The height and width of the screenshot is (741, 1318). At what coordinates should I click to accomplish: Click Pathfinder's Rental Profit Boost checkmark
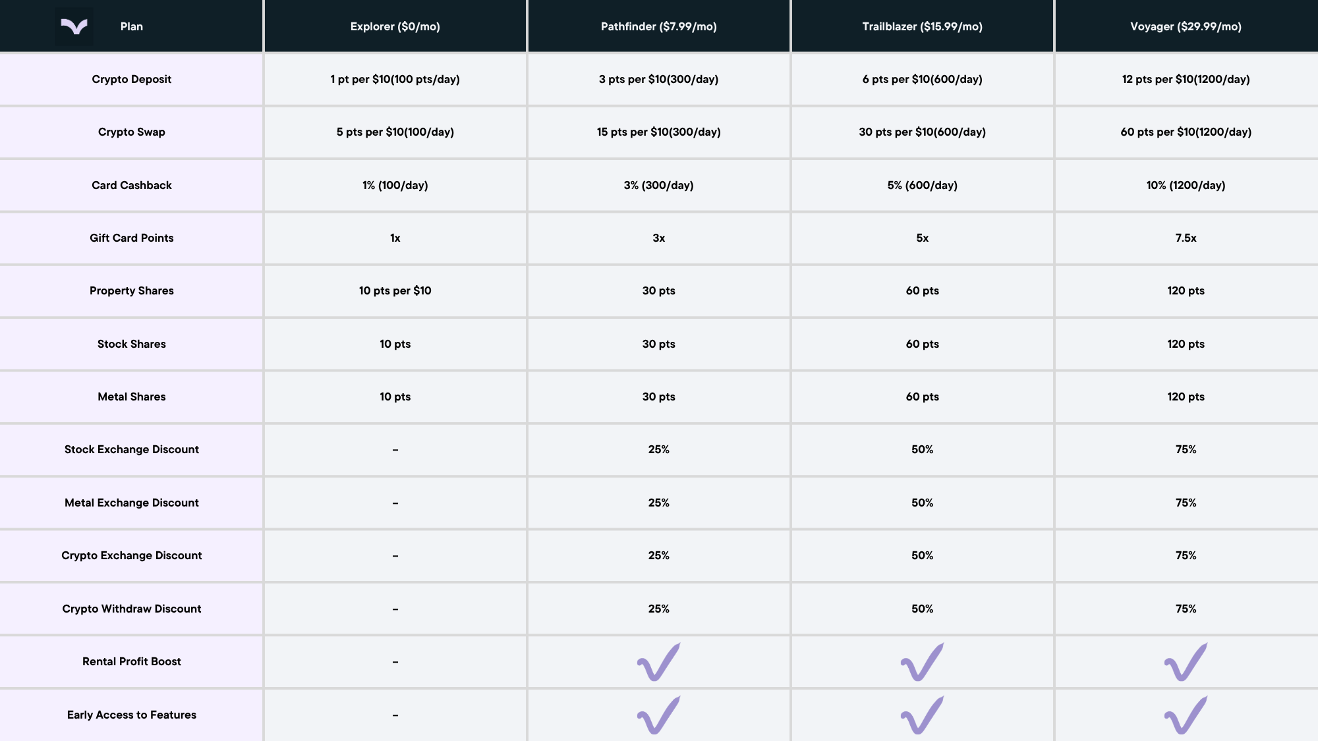[x=658, y=662]
